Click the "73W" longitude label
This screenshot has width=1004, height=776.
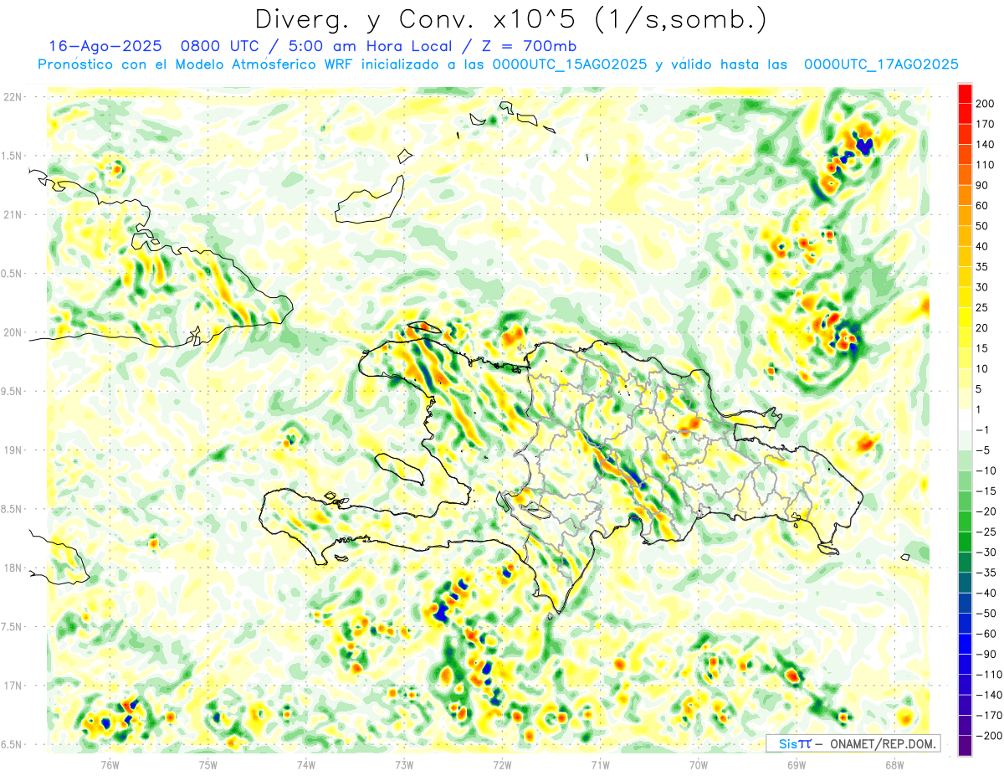[404, 764]
